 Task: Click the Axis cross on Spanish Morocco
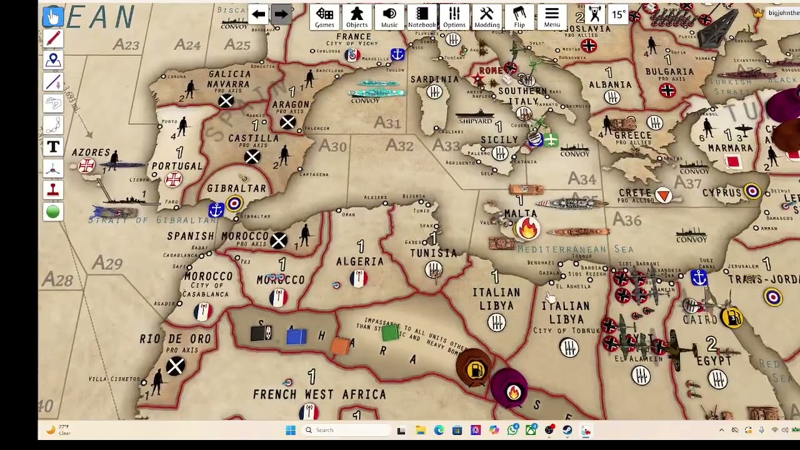[x=279, y=240]
